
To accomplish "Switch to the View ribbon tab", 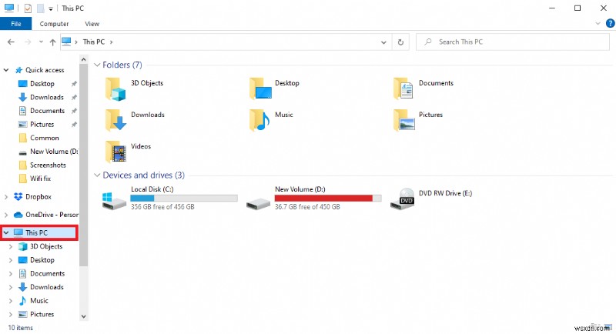I will point(92,24).
